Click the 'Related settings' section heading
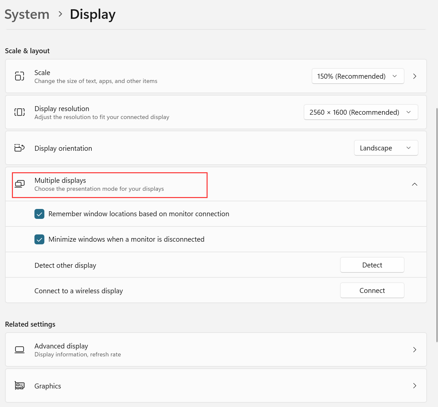This screenshot has height=407, width=438. tap(30, 324)
